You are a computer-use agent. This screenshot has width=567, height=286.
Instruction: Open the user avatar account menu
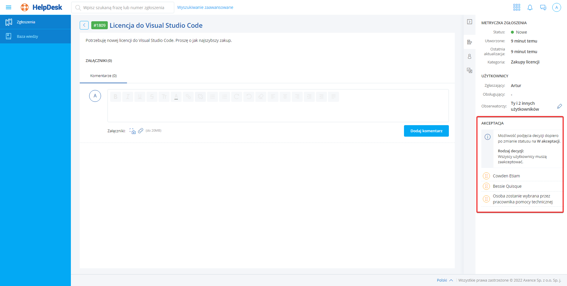[556, 7]
